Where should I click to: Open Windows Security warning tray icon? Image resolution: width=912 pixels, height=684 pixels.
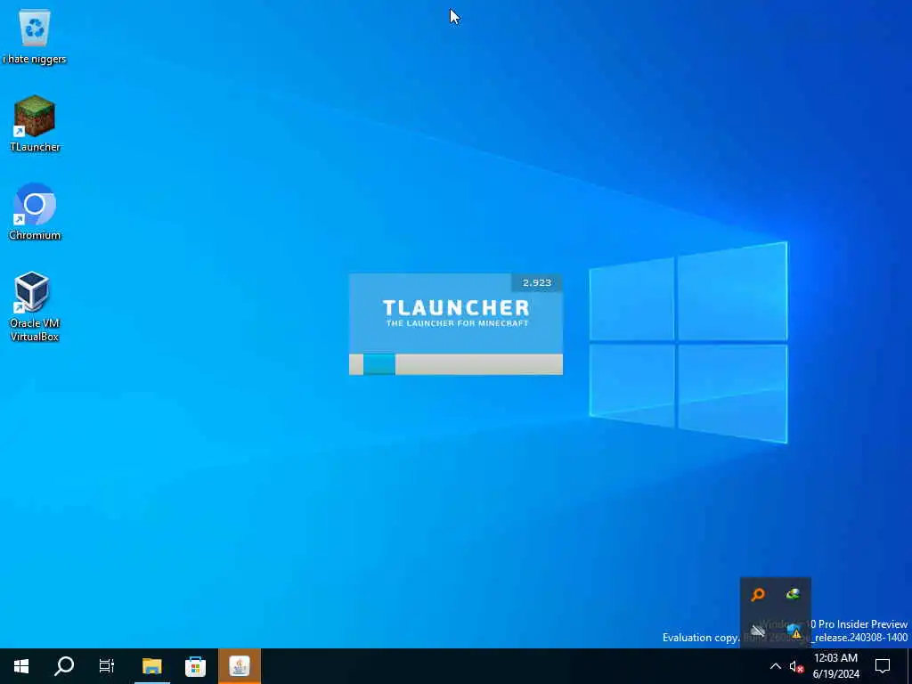coord(794,631)
